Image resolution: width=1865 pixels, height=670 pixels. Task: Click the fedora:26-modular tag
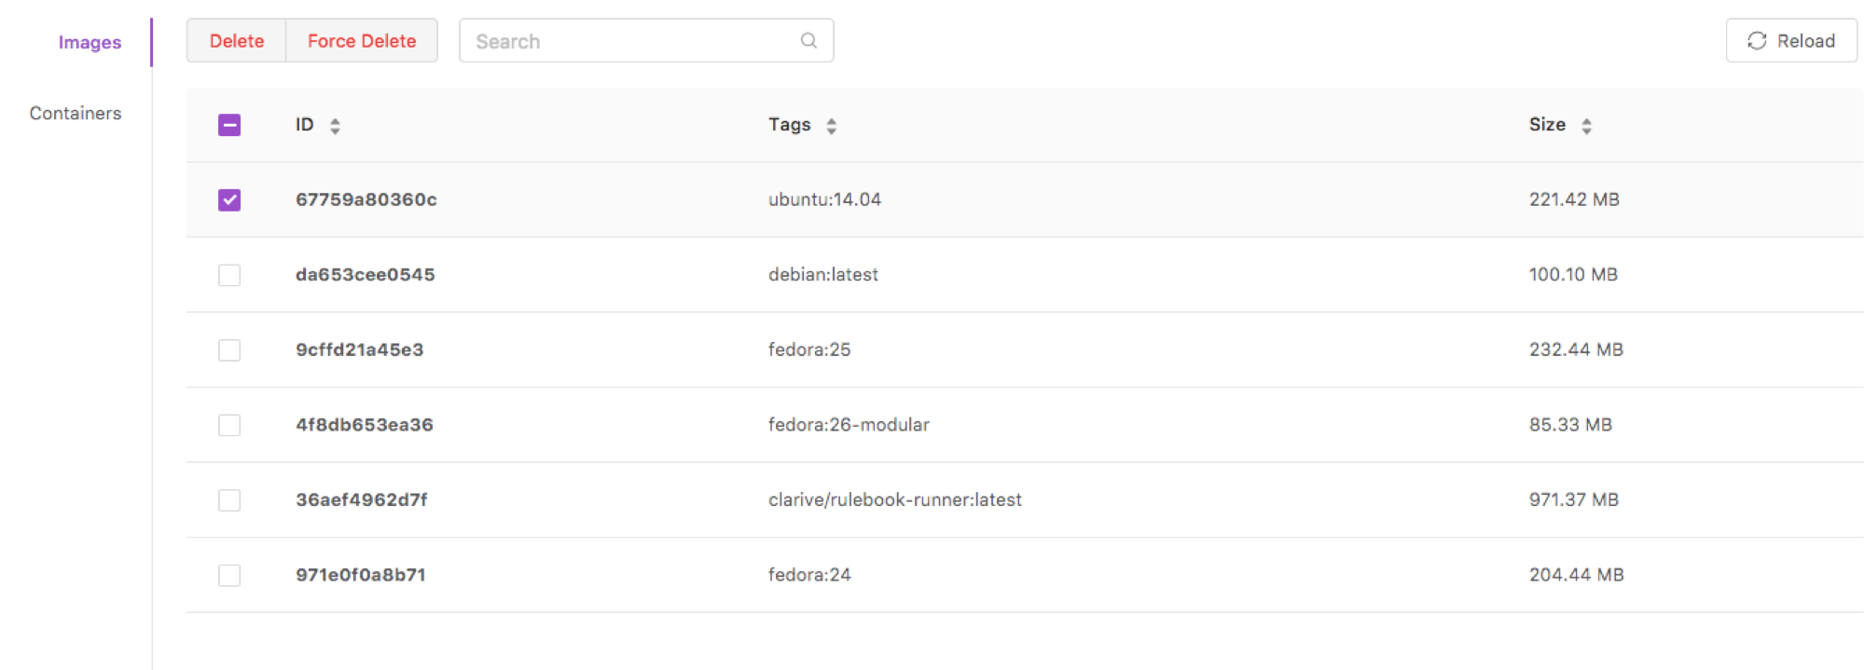point(849,425)
